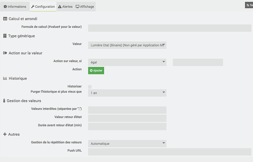
Task: Click the Type générique building icon
Action: coord(5,36)
